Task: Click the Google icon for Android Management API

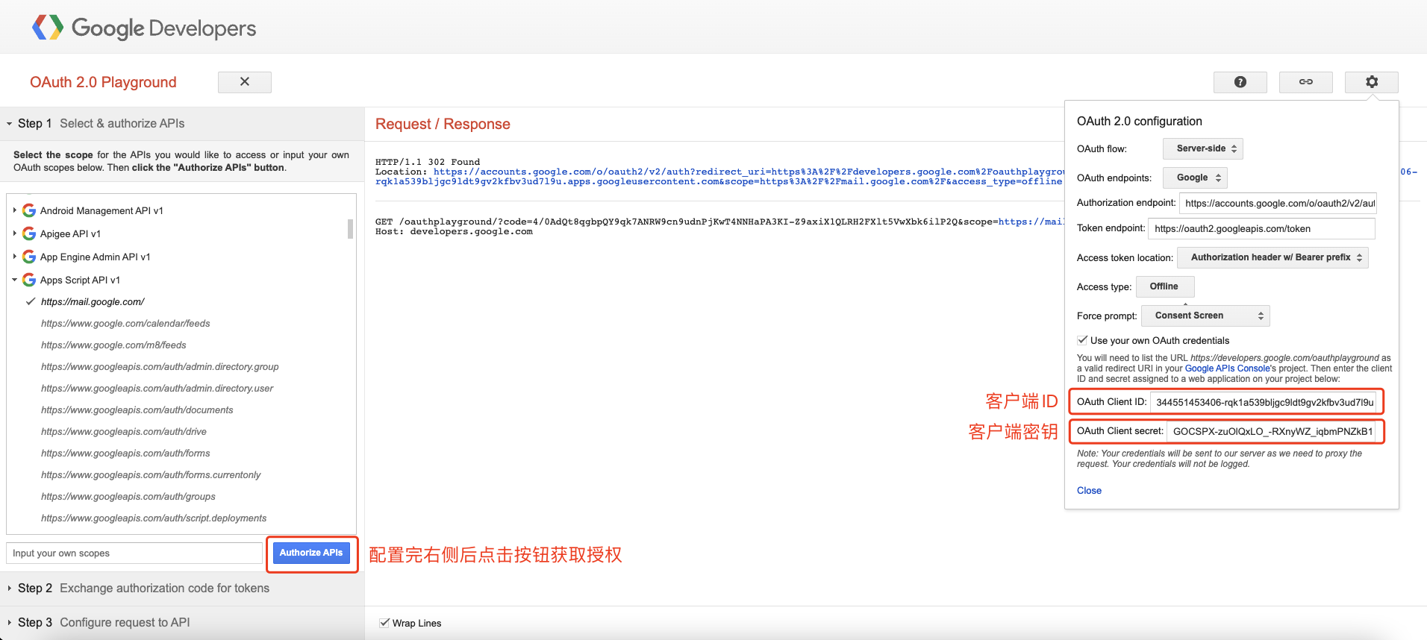Action: click(x=29, y=210)
